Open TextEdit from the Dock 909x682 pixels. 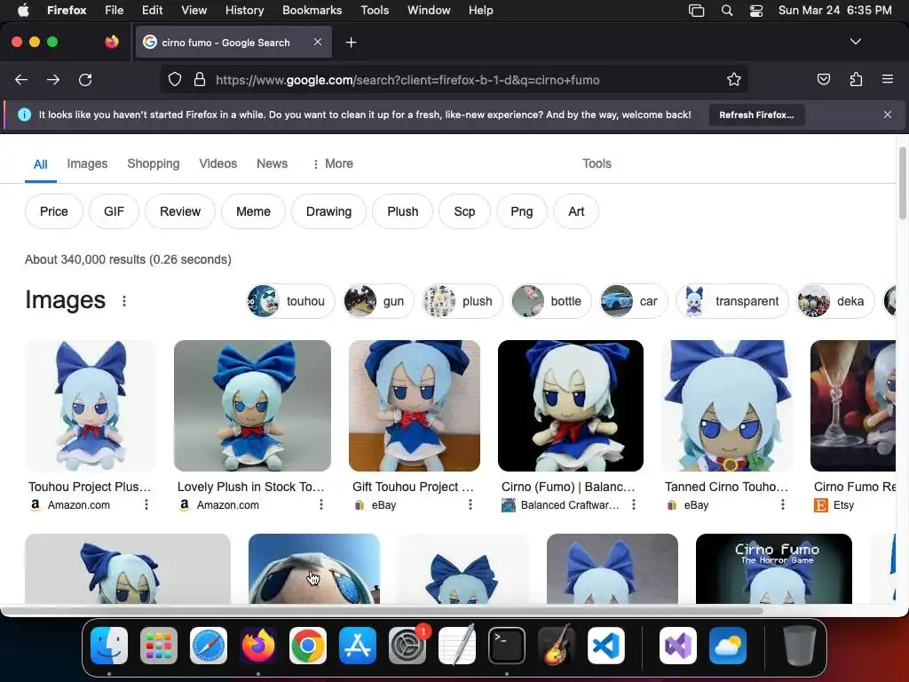click(x=457, y=646)
